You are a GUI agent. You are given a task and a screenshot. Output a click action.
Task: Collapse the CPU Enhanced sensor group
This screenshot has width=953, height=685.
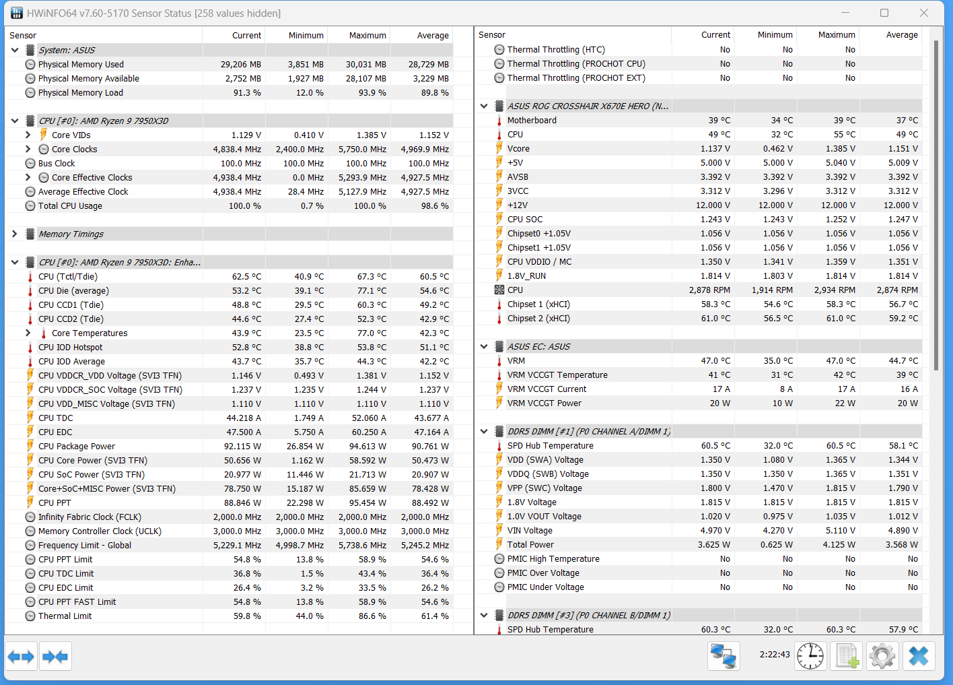pos(15,262)
